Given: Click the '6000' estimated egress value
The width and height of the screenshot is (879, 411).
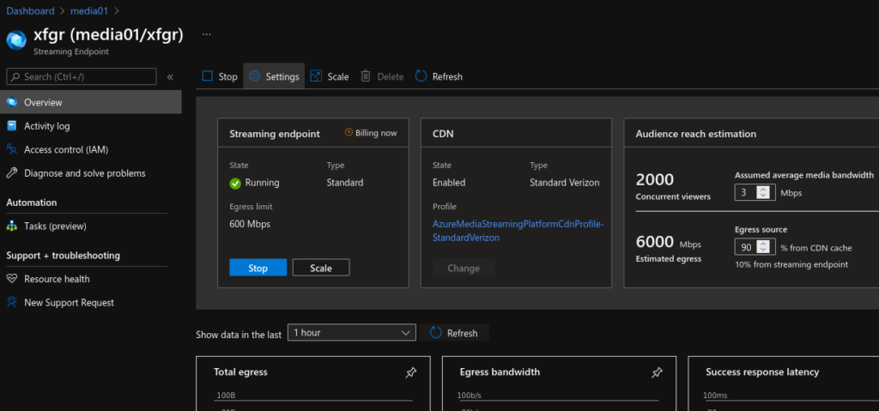Looking at the screenshot, I should (x=655, y=242).
